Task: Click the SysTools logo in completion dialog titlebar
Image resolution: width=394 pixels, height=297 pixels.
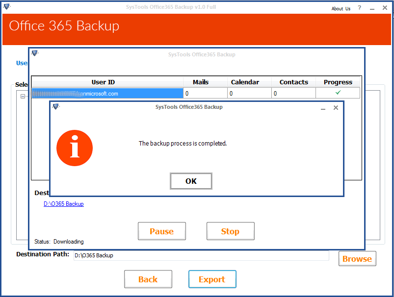Action: click(x=56, y=107)
